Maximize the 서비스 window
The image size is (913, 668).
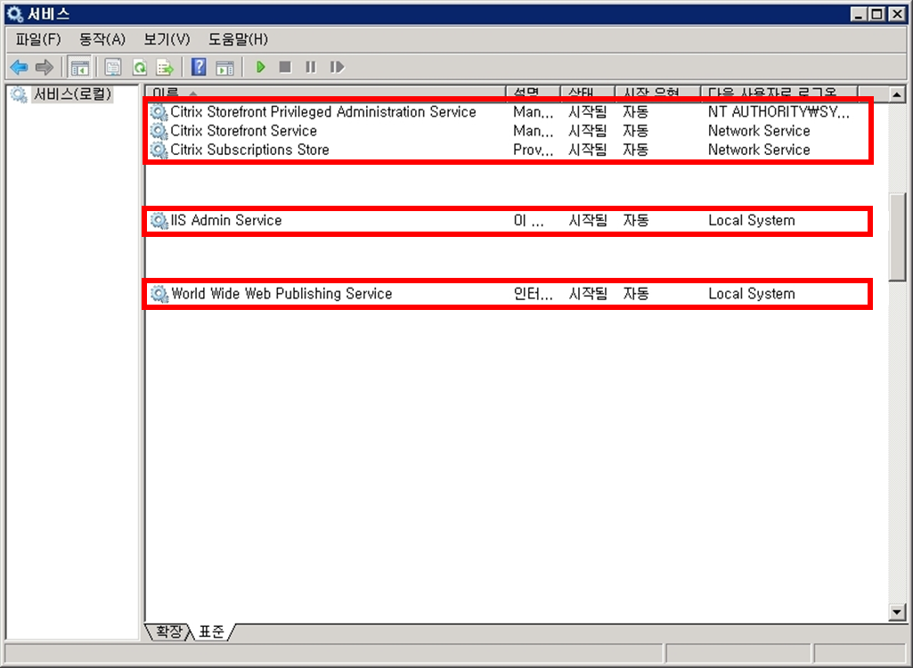(876, 14)
